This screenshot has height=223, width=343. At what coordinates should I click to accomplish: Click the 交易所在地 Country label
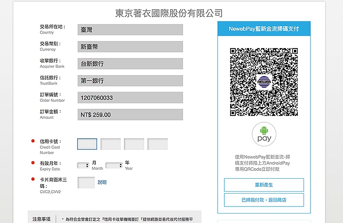[52, 29]
